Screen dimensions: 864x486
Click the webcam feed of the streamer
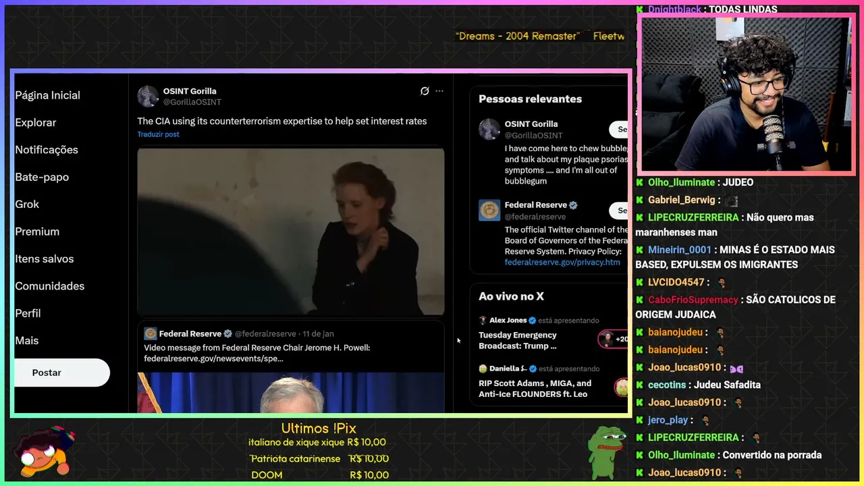coord(746,94)
